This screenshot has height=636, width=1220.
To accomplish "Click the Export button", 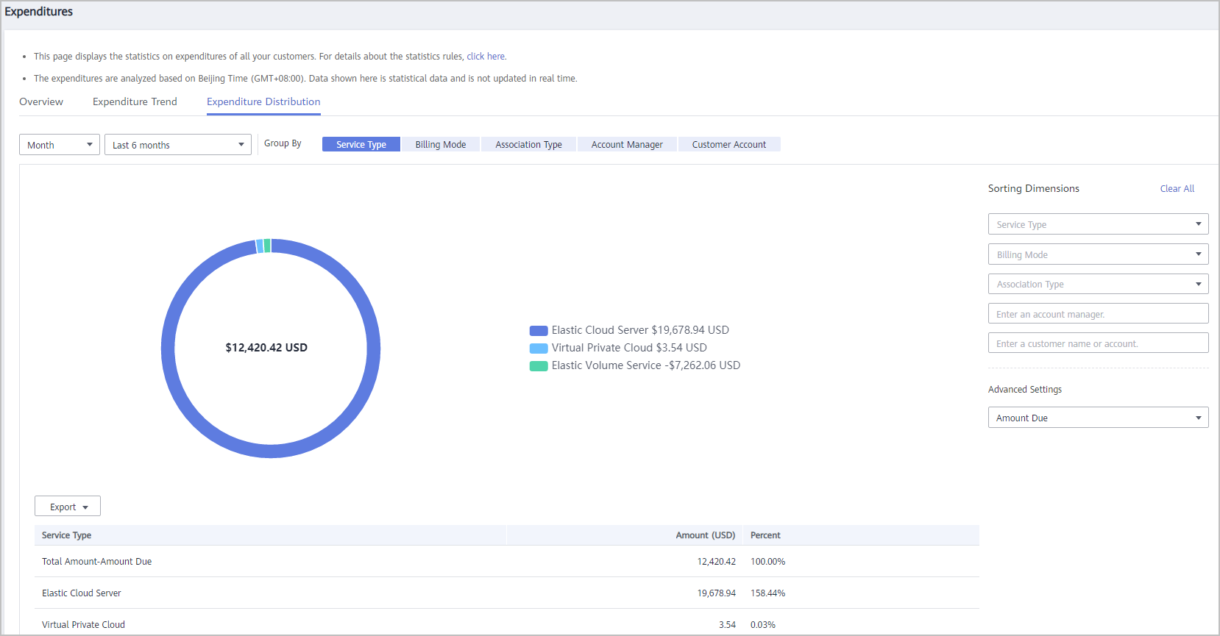I will pyautogui.click(x=68, y=507).
